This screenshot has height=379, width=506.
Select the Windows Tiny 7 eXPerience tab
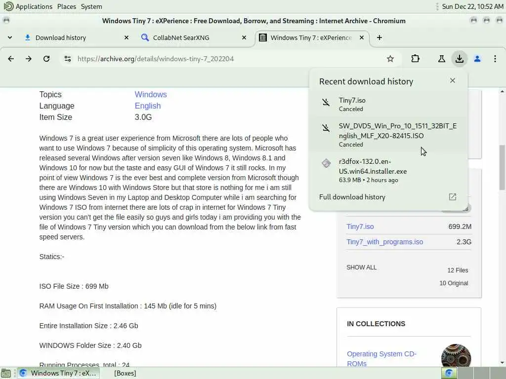tap(311, 38)
